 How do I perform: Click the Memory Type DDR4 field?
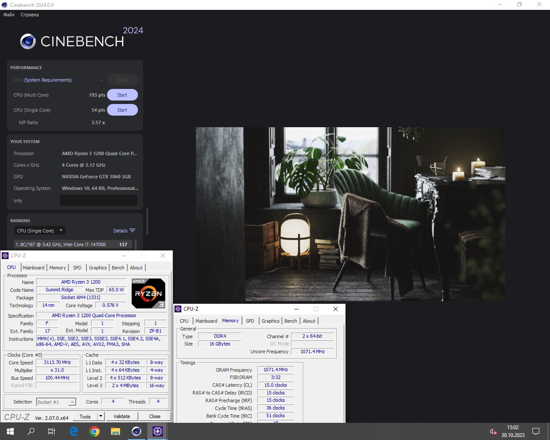220,336
